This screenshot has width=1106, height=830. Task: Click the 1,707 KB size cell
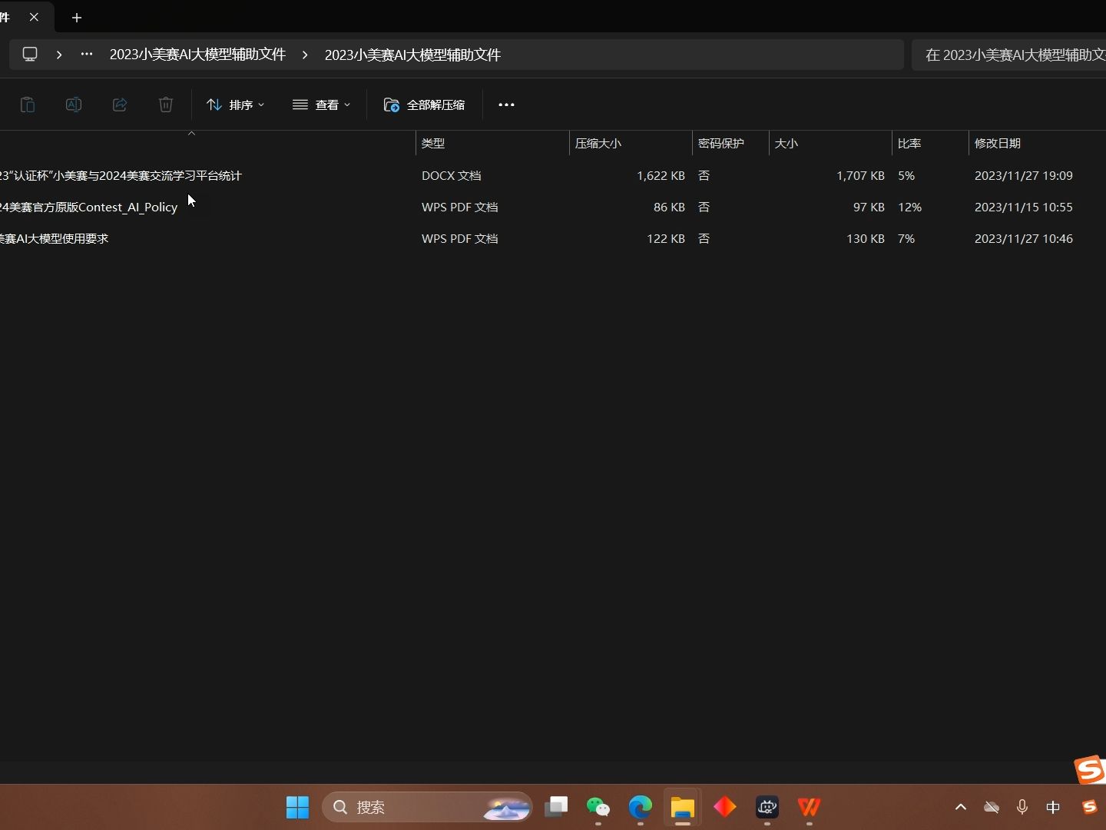(x=860, y=175)
